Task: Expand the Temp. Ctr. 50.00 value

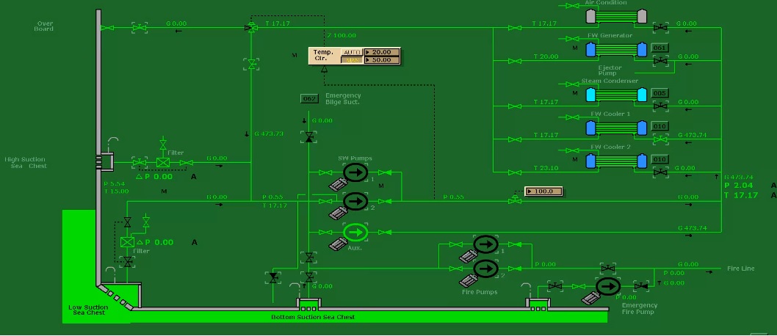Action: click(382, 60)
